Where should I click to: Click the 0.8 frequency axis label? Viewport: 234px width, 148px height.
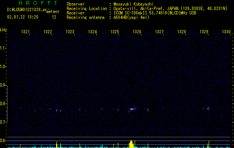pos(3,104)
